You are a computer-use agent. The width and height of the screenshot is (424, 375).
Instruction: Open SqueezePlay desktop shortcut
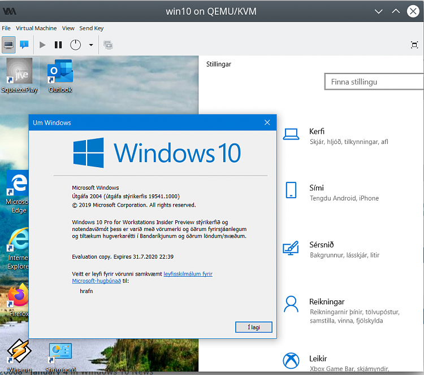[x=19, y=76]
